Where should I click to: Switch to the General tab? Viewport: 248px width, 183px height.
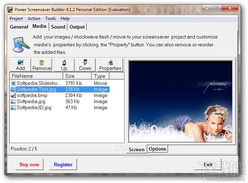click(x=19, y=27)
